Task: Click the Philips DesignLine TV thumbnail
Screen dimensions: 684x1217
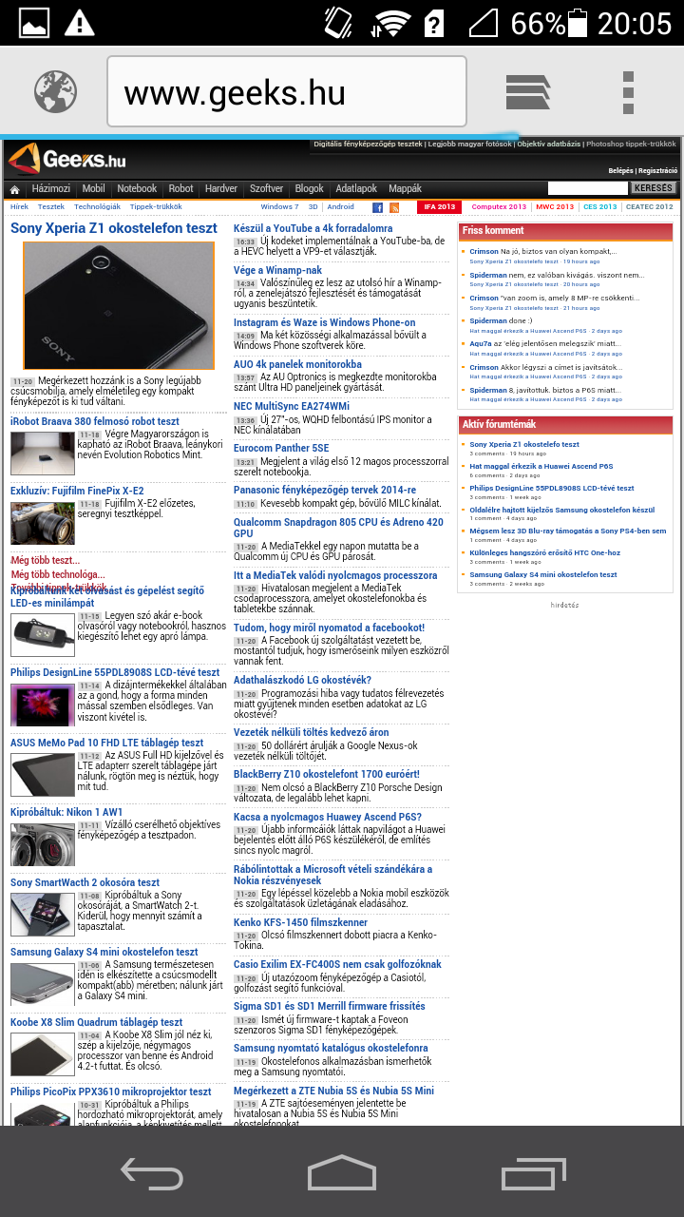Action: coord(43,705)
